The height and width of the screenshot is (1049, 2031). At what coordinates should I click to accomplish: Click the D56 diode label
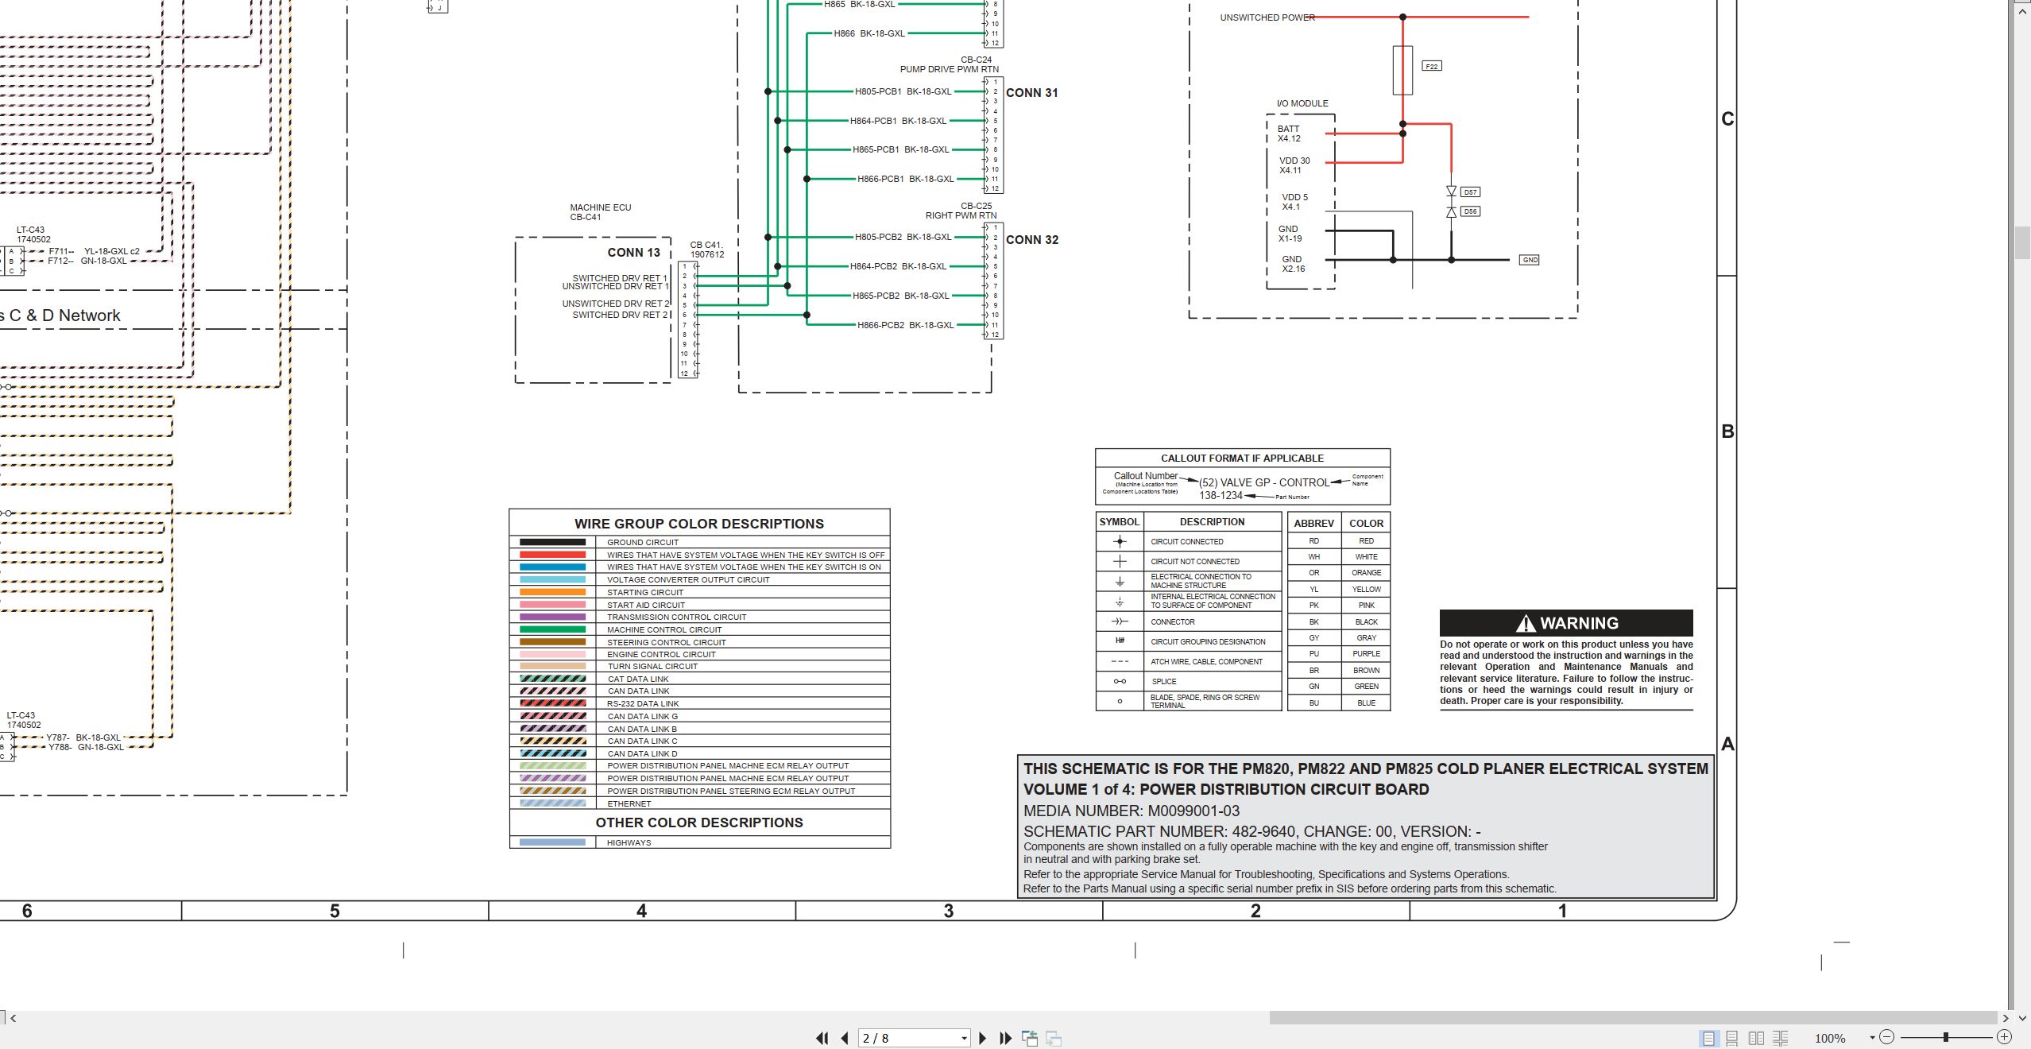1470,211
